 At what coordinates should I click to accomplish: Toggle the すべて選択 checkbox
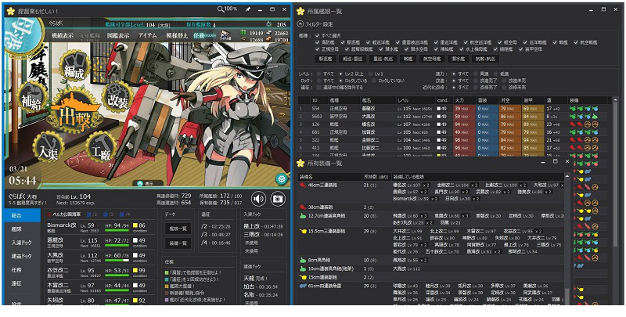pyautogui.click(x=318, y=35)
